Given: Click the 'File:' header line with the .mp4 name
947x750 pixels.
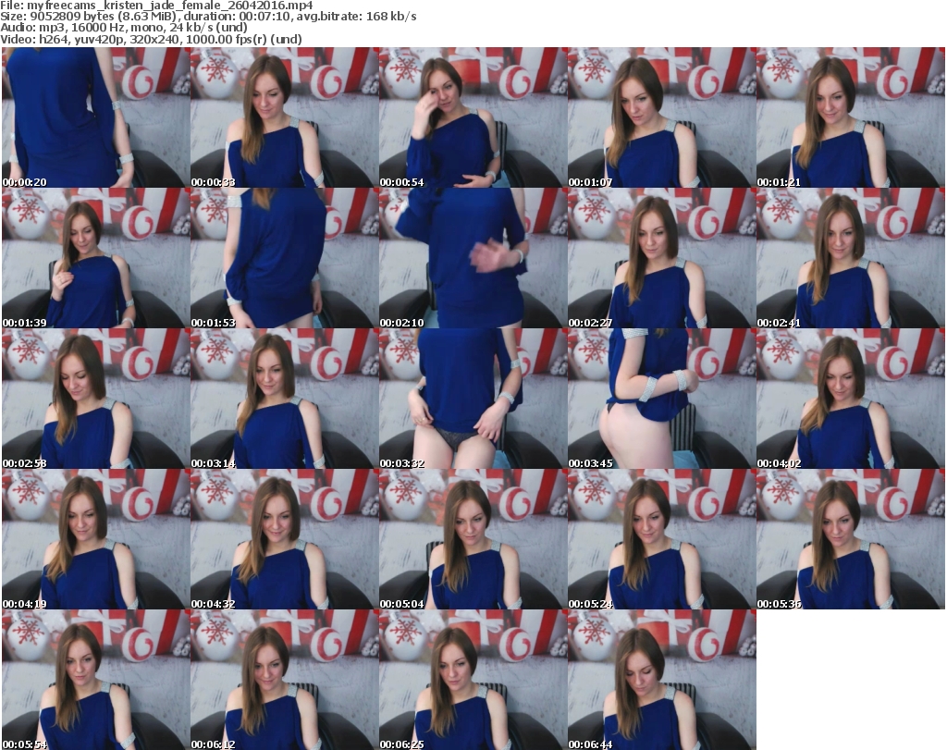Looking at the screenshot, I should pyautogui.click(x=156, y=6).
